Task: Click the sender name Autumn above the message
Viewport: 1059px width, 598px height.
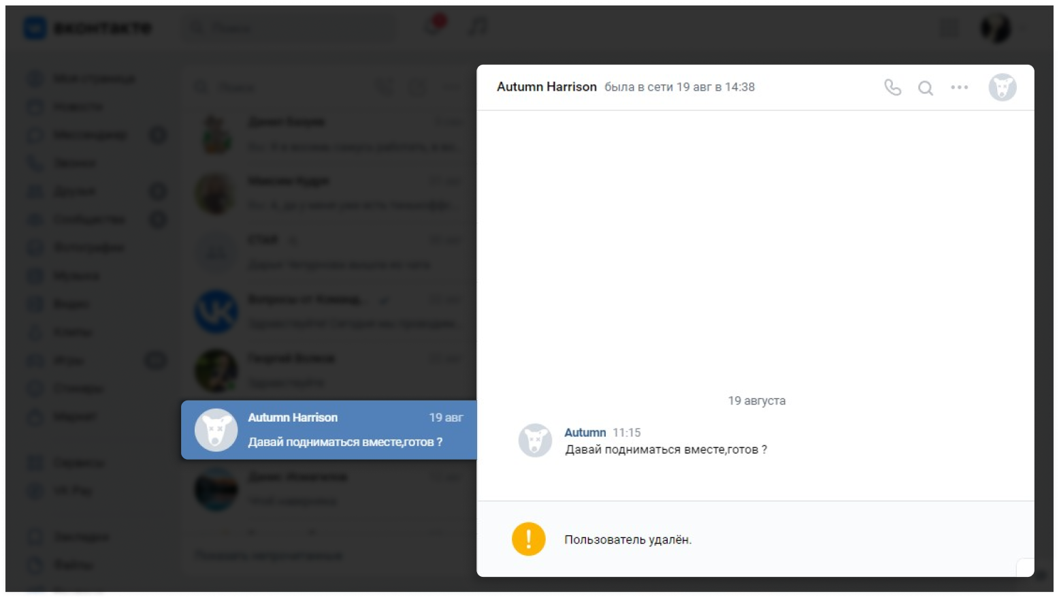Action: [x=585, y=432]
